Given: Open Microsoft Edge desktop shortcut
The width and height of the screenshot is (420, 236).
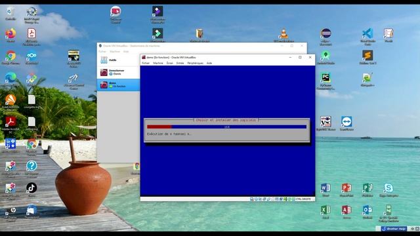Looking at the screenshot, I should click(10, 79).
